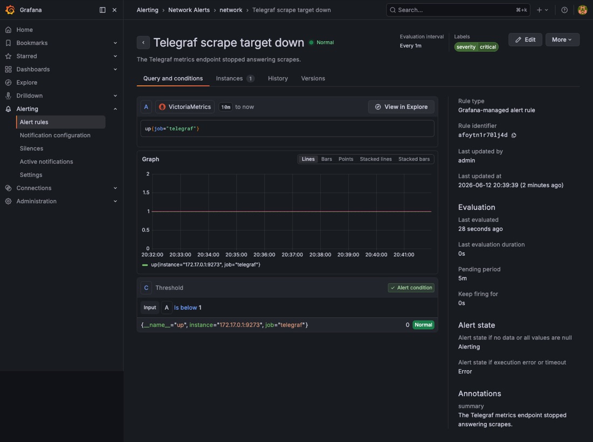Click the Normal status next to title
593x442 pixels.
pos(322,43)
